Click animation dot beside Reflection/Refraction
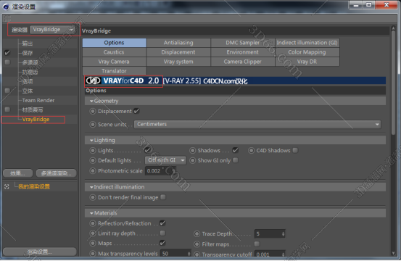The height and width of the screenshot is (261, 401). point(93,223)
